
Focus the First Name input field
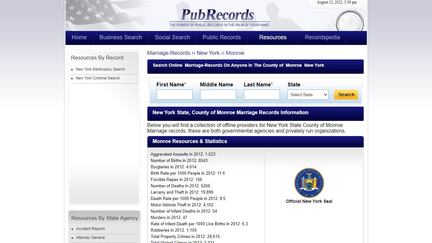click(x=175, y=95)
